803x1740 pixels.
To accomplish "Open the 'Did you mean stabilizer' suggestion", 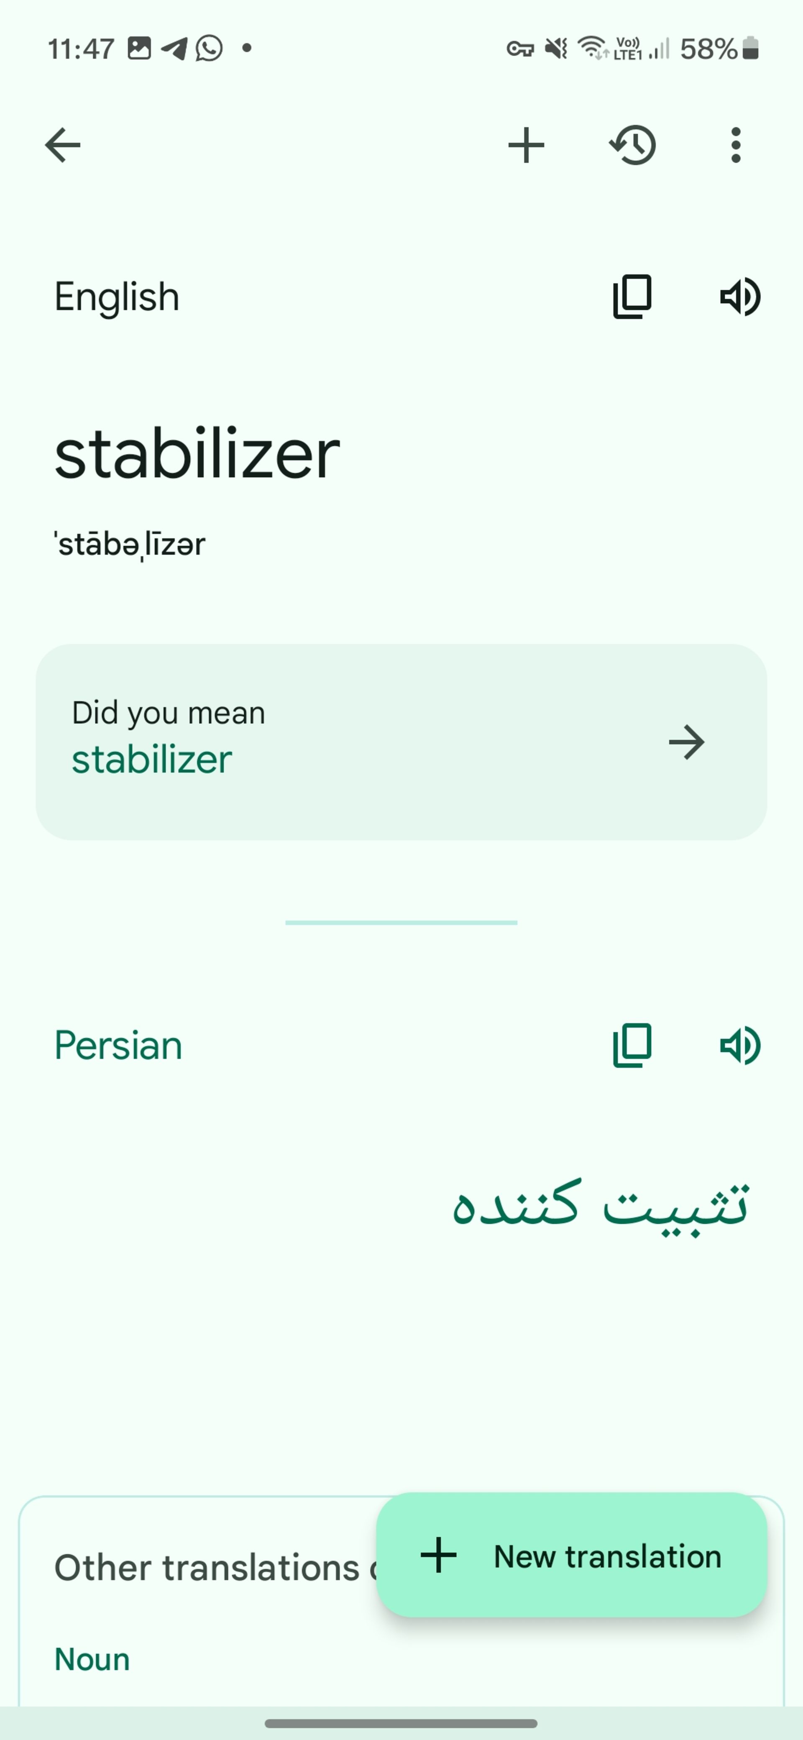I will [401, 741].
